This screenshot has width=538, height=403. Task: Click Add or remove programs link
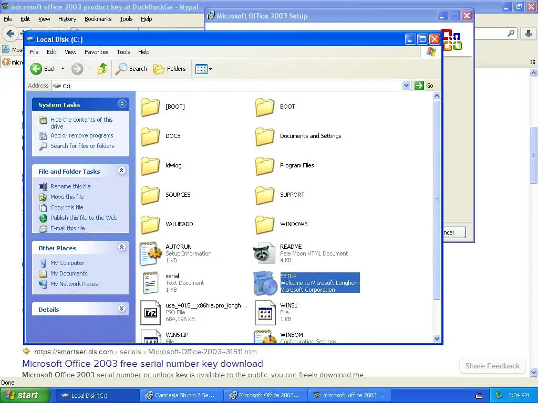81,136
